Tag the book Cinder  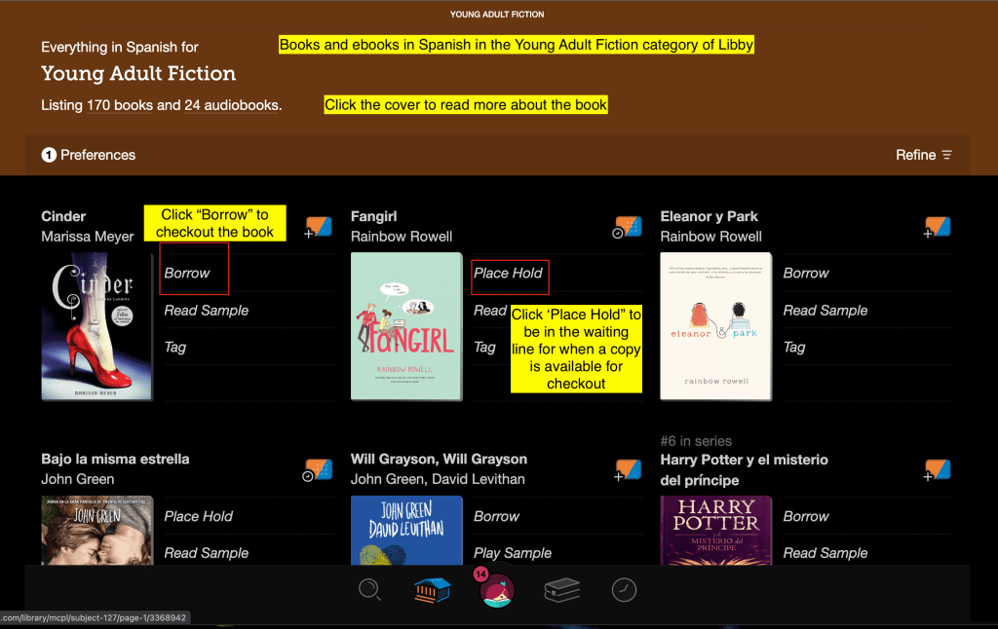(175, 348)
